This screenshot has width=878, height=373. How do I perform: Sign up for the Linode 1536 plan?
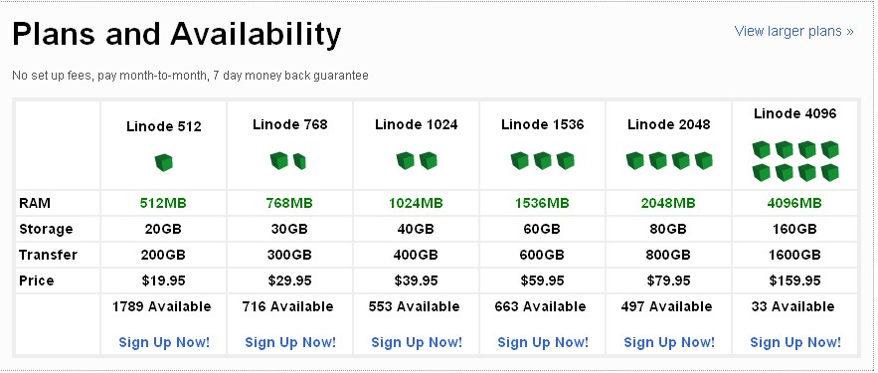(x=543, y=342)
